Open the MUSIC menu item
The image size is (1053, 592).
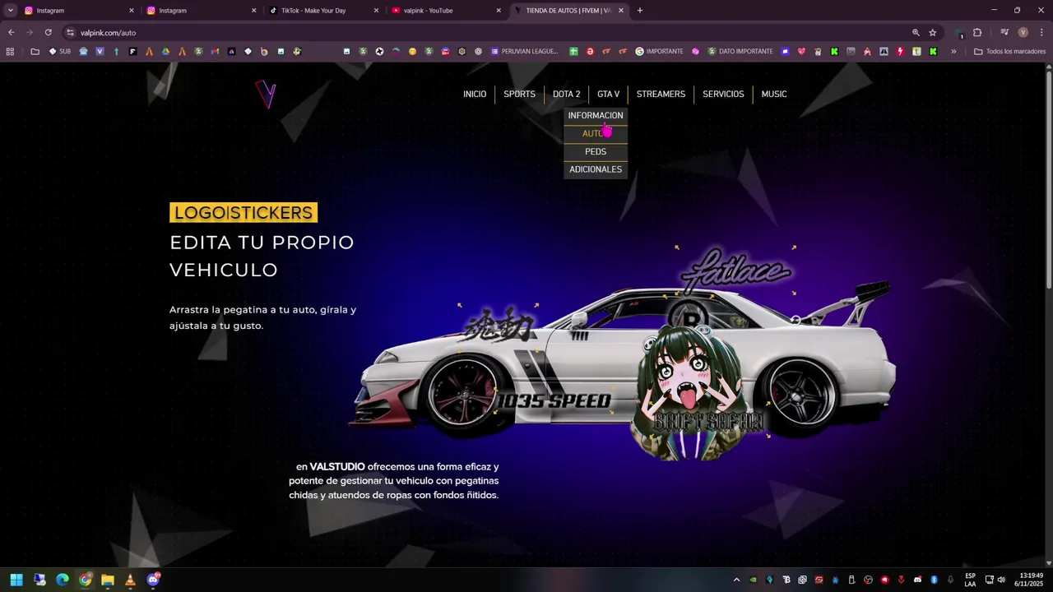(x=774, y=95)
